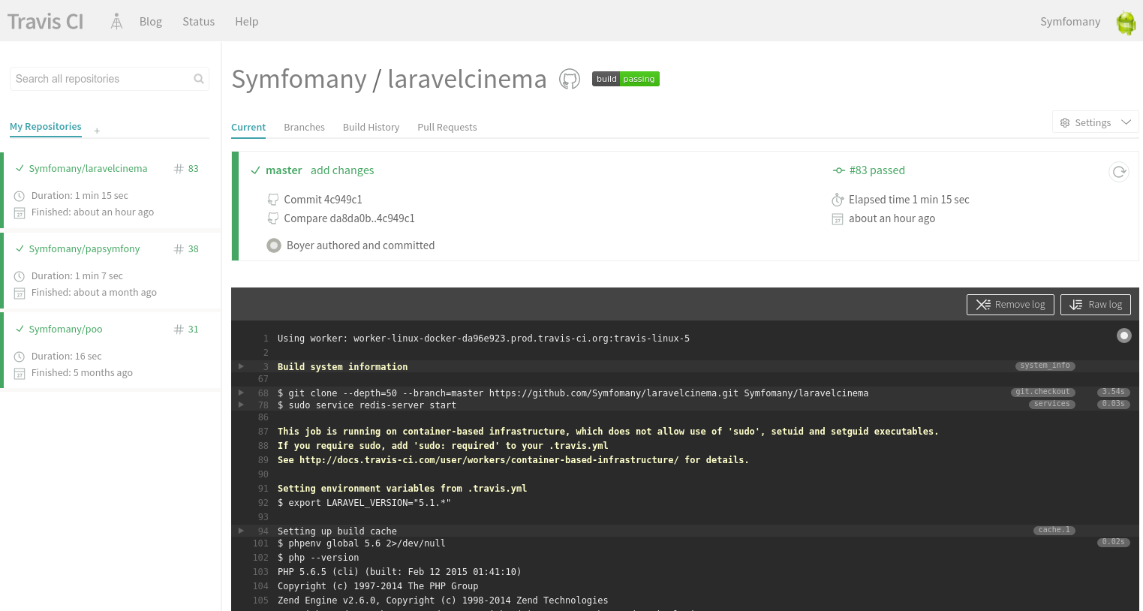This screenshot has width=1143, height=611.
Task: Open the Blog page
Action: click(151, 22)
